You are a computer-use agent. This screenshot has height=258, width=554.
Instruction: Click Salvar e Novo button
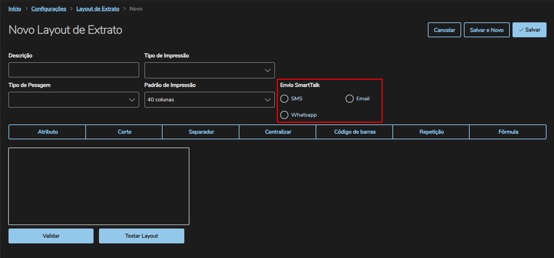coord(487,30)
